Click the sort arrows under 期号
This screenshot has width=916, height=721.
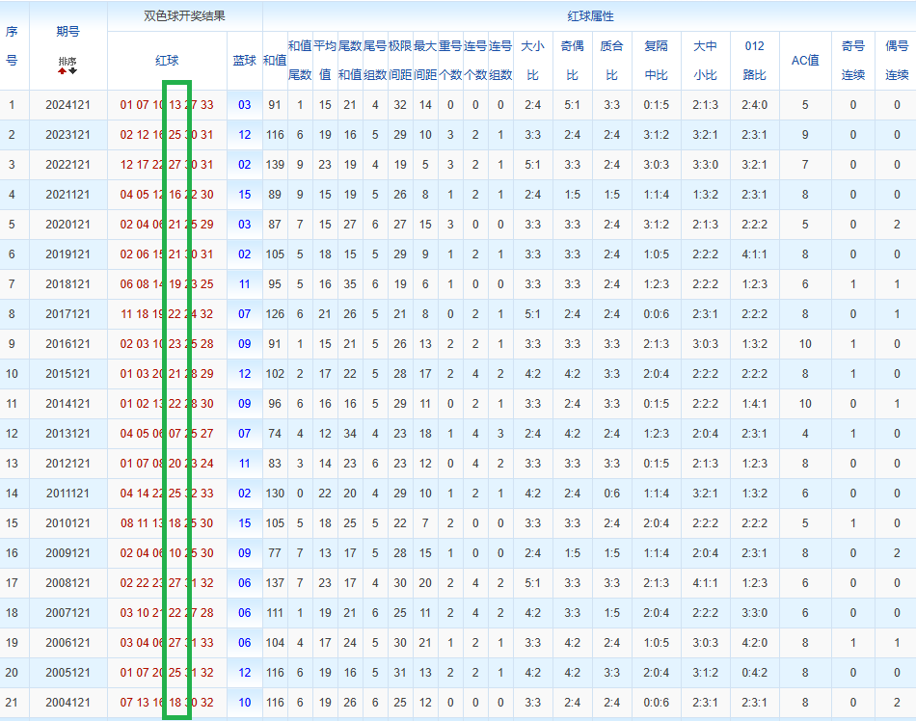pyautogui.click(x=67, y=70)
